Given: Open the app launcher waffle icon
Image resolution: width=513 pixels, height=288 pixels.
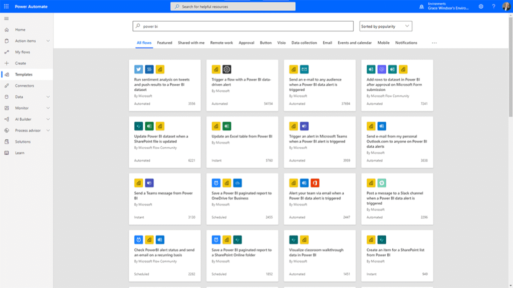Looking at the screenshot, I should tap(6, 6).
